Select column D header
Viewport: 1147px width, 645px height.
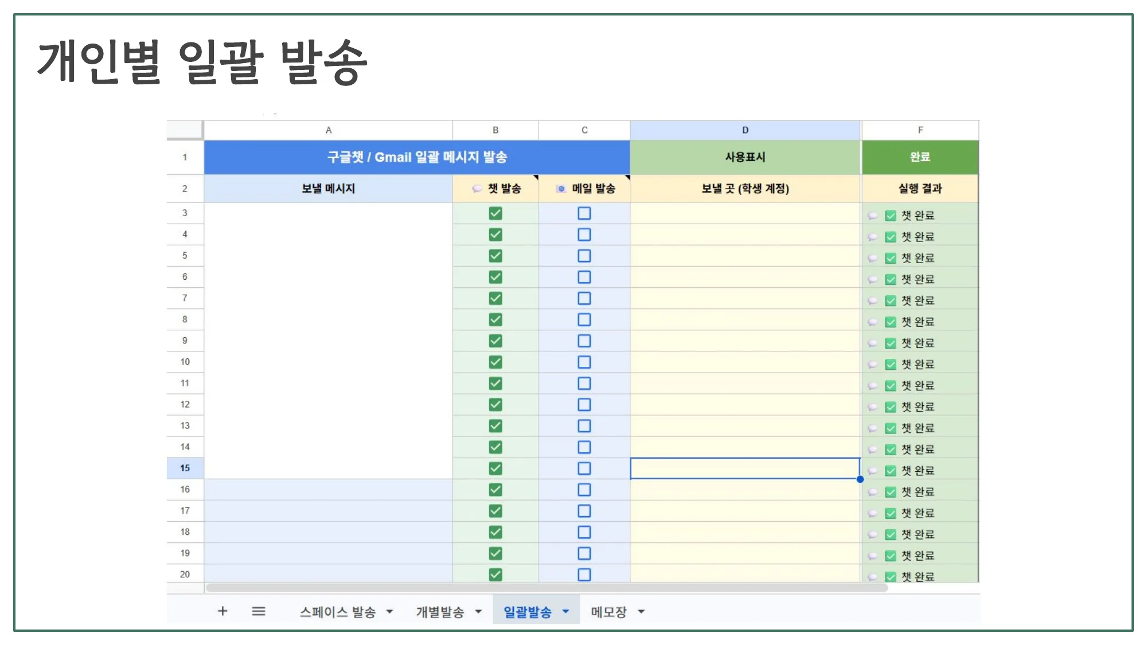coord(745,130)
